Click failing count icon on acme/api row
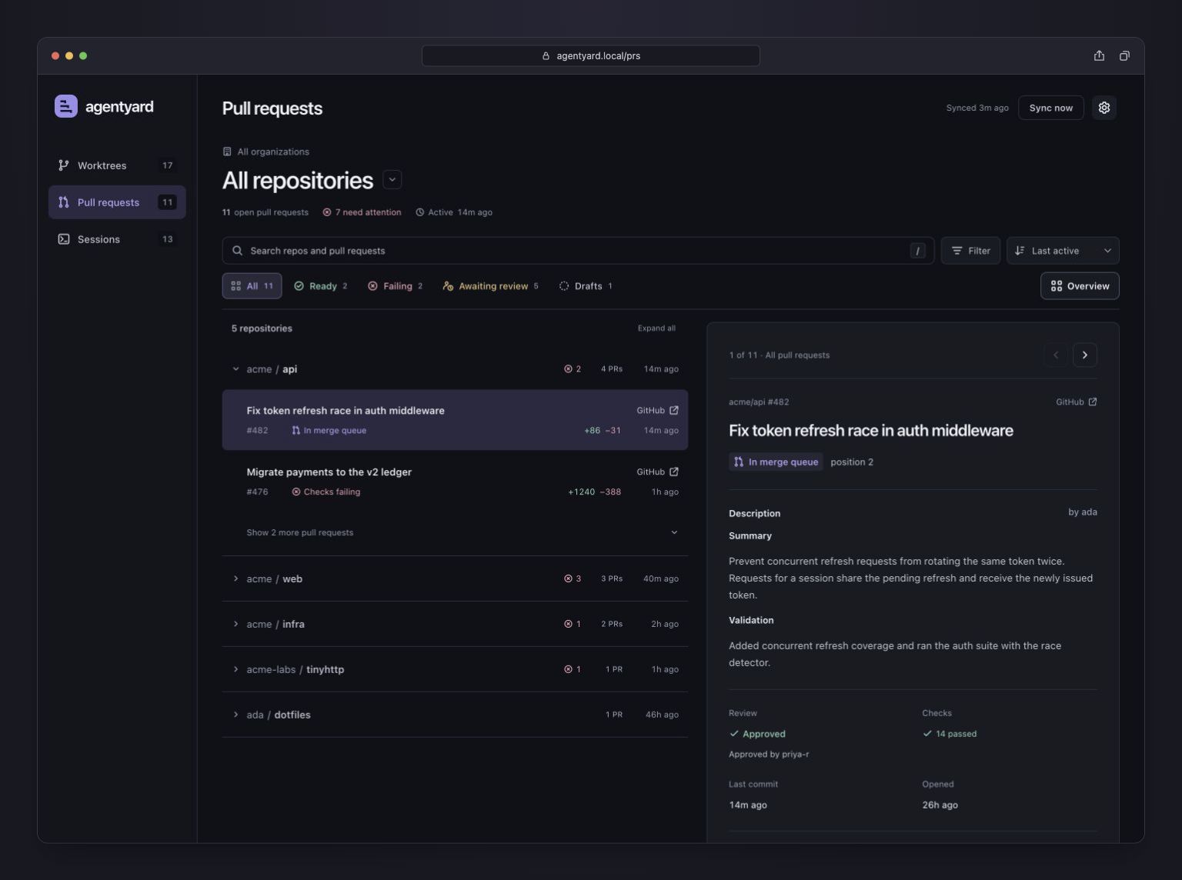Screen dimensions: 1182x880 pyautogui.click(x=568, y=369)
